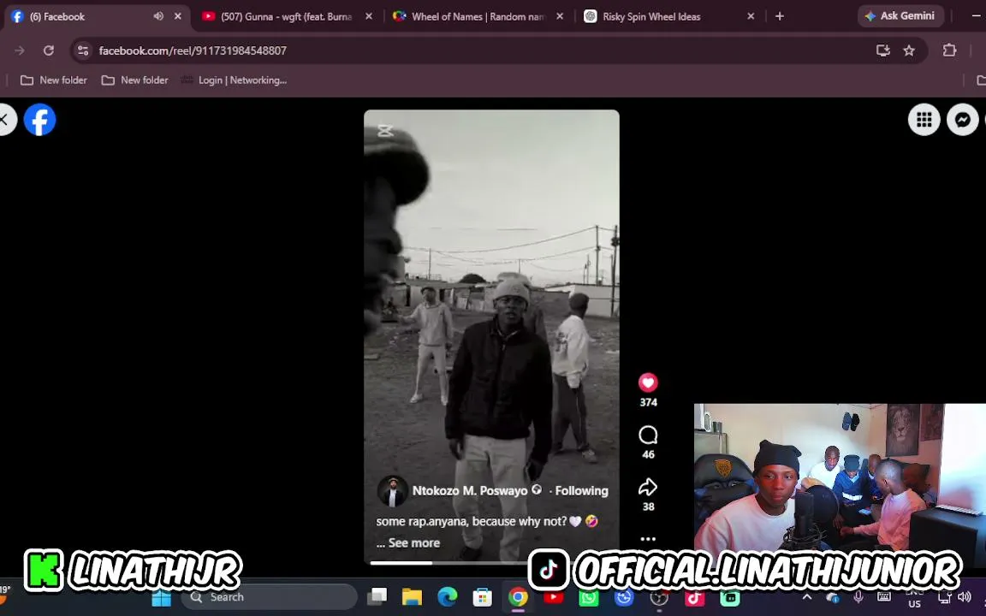Screen dimensions: 986x616
Task: Open the Messenger icon
Action: (x=963, y=120)
